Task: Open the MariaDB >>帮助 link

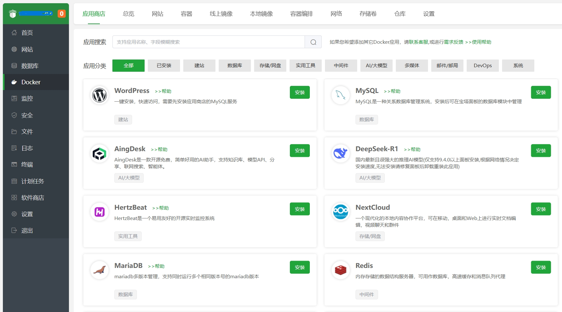Action: 156,266
